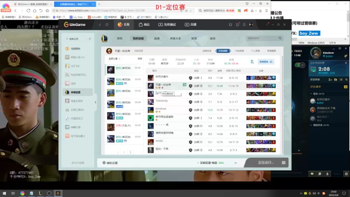This screenshot has width=350, height=197.
Task: Click player name kimshow in the scoreboard
Action: point(161,109)
